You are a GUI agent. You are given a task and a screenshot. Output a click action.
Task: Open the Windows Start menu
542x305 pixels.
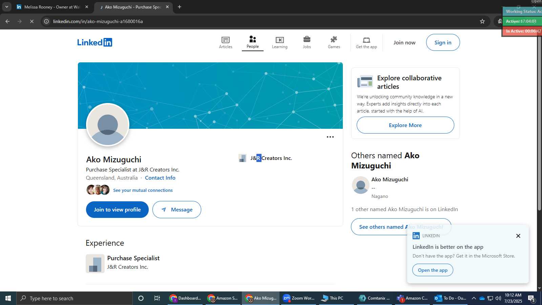(x=8, y=298)
